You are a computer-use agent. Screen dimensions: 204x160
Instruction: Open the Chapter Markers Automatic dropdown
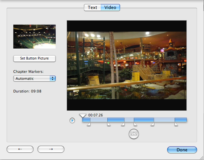click(34, 79)
